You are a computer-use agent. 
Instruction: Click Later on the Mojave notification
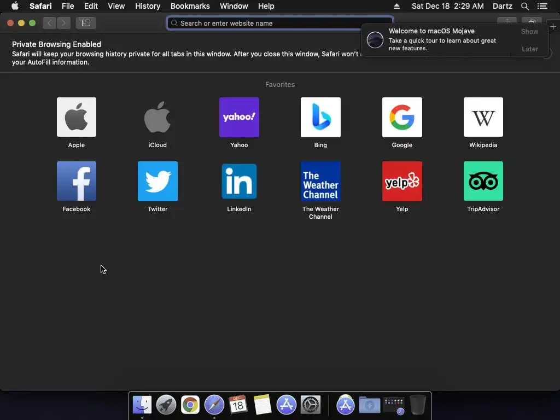tap(529, 49)
